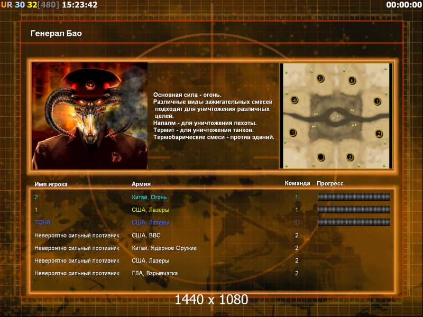Image resolution: width=423 pixels, height=317 pixels.
Task: Choose start position 7 marker
Action: pos(377,101)
